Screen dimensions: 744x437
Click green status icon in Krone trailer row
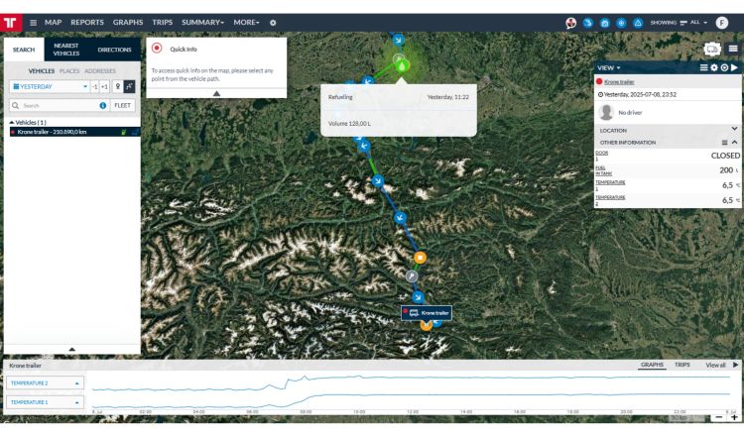tap(123, 132)
